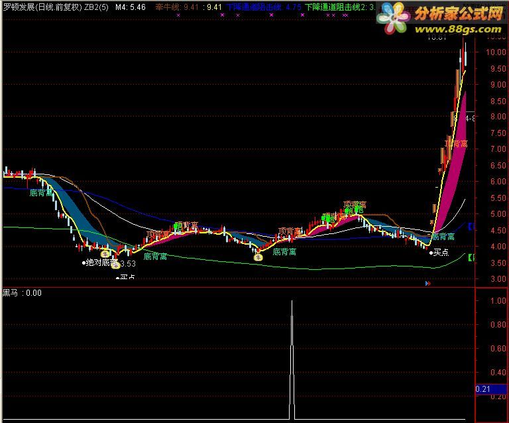Click the 底背离 label right above final 买点
Screen dimensions: 509x423
click(443, 236)
